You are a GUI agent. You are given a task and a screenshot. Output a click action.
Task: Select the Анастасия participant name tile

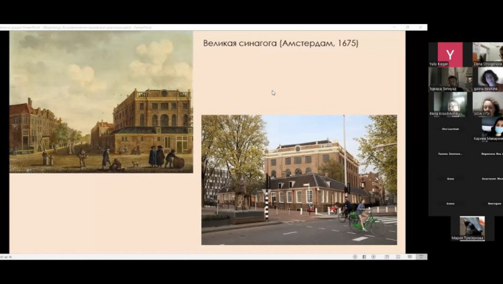click(488, 179)
